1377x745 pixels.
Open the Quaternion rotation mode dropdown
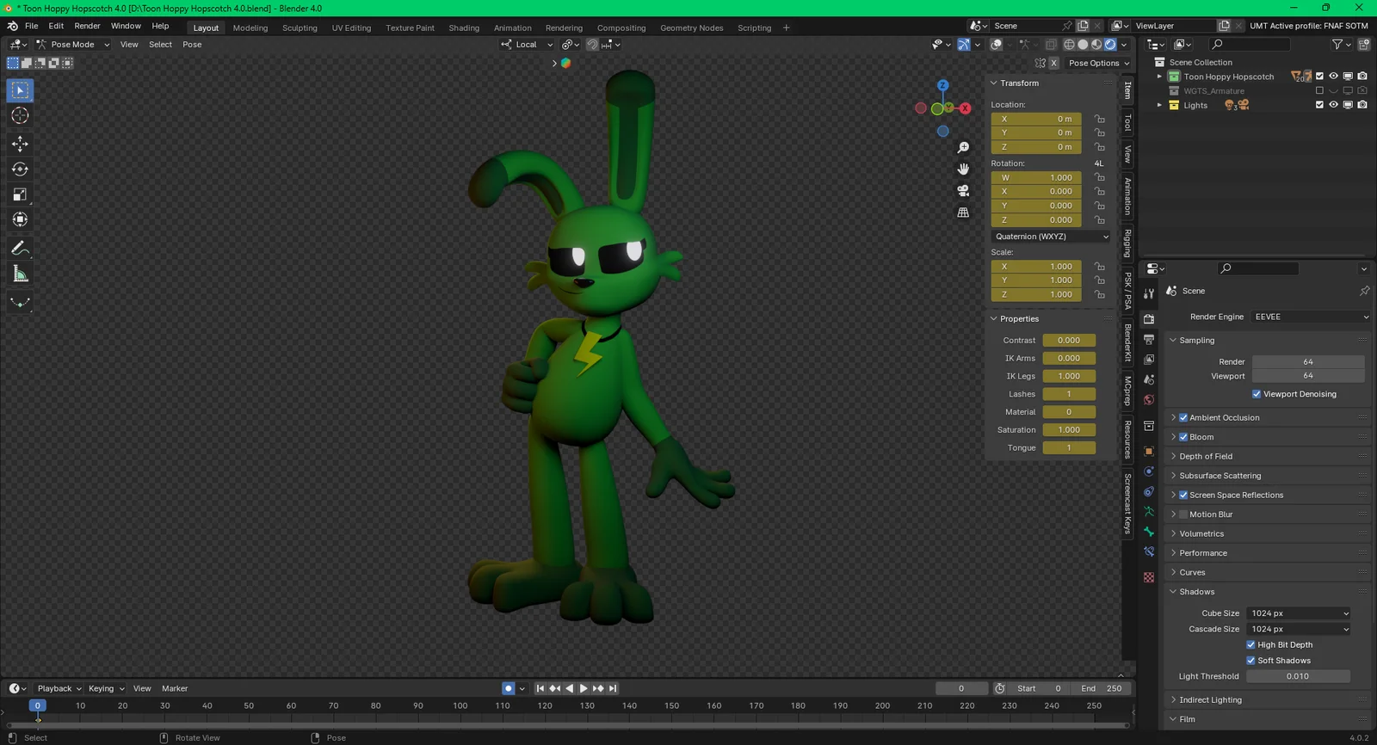pos(1051,237)
